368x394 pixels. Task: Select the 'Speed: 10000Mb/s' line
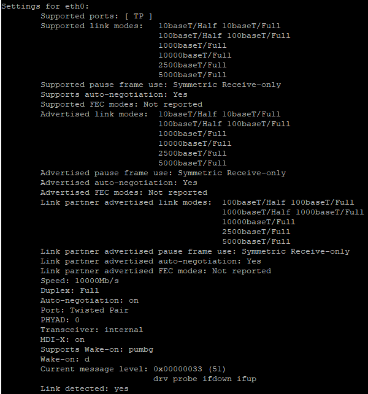pyautogui.click(x=80, y=281)
